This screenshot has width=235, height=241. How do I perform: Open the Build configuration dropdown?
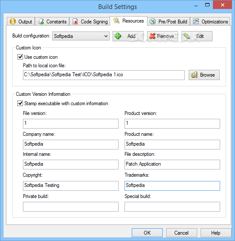click(81, 36)
